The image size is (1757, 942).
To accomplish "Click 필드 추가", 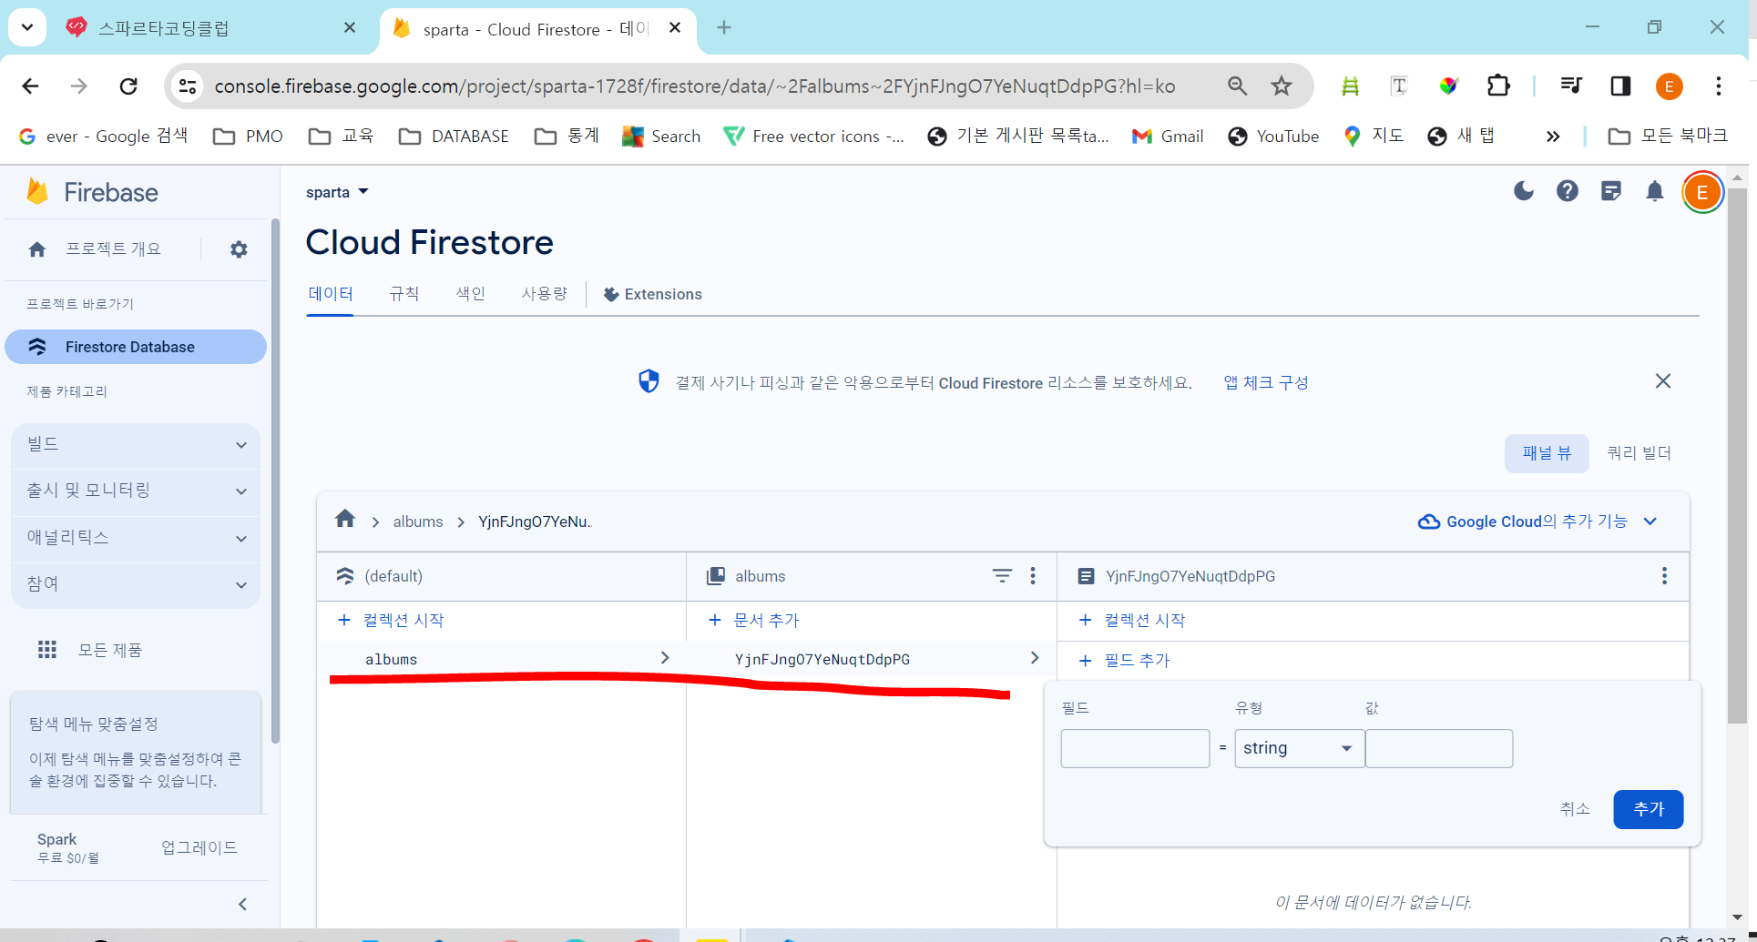I will [1124, 661].
